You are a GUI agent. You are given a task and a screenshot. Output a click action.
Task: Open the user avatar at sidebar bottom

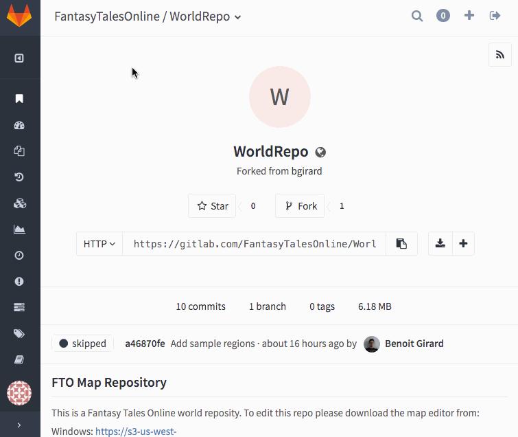tap(19, 392)
